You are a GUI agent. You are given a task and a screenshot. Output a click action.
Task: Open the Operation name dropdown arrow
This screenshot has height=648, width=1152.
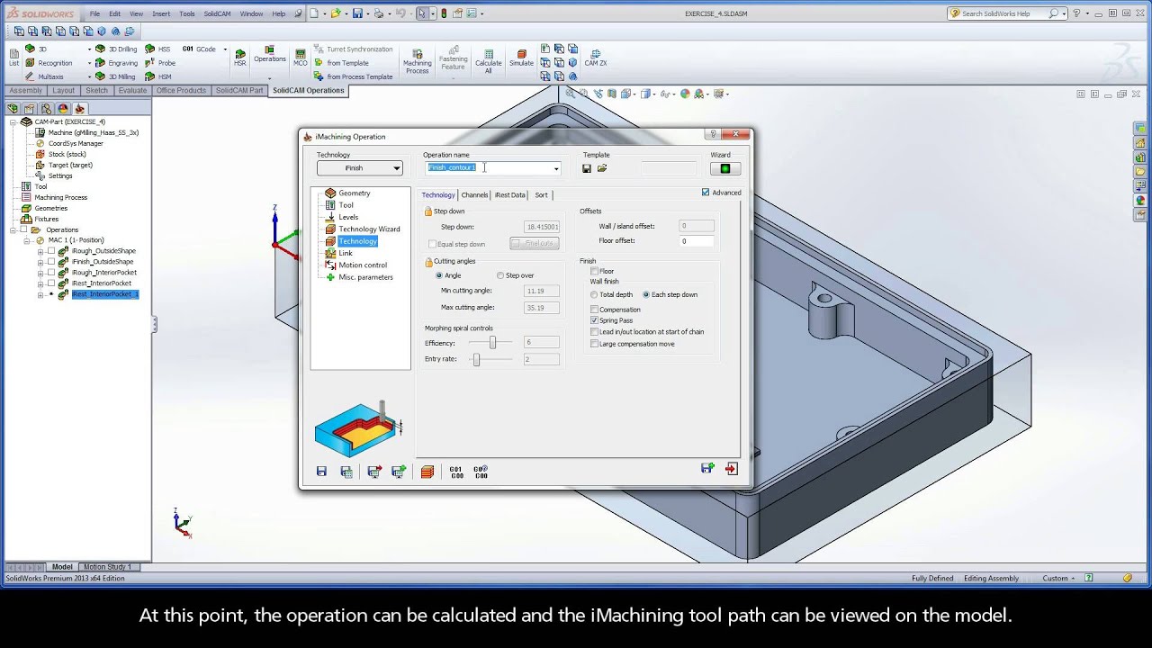pos(555,168)
